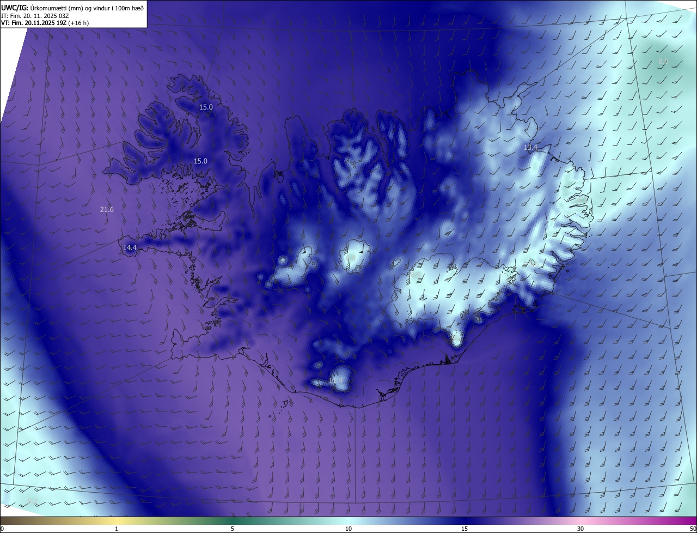This screenshot has height=533, width=697.
Task: Click the colour scale tick label "1"
Action: pos(117,529)
